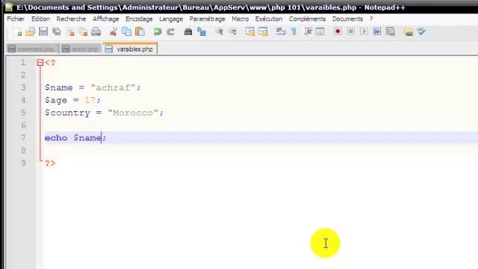Copy selection using the toolbar copy icon

tap(126, 31)
